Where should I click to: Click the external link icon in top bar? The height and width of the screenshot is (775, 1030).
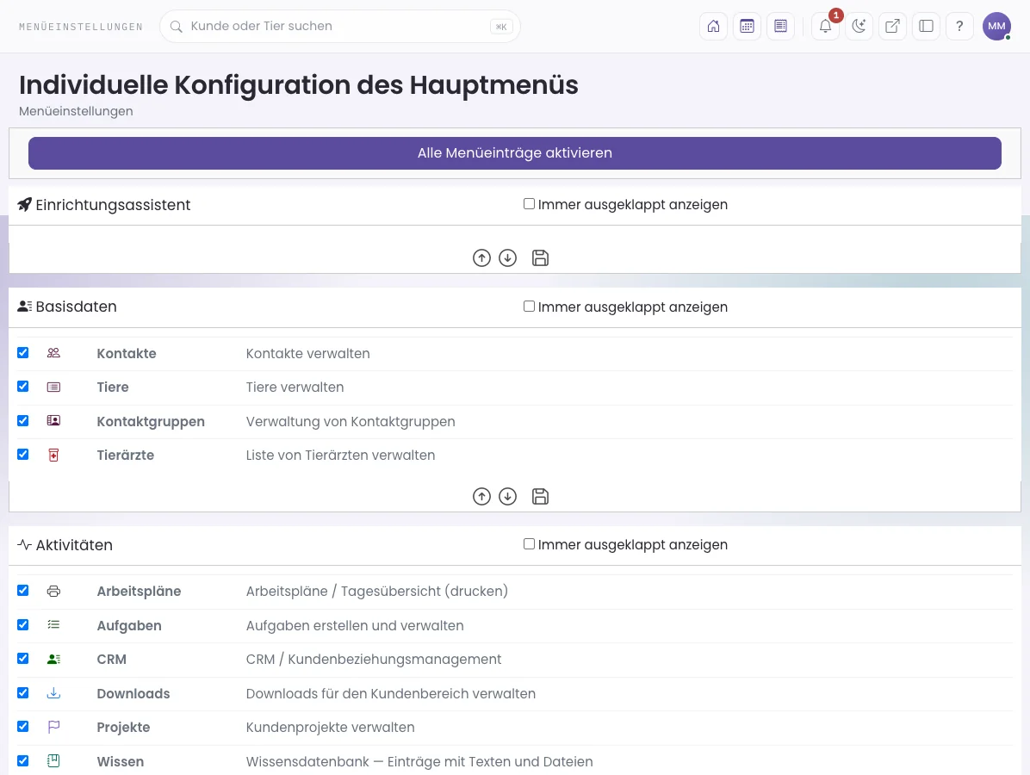pos(893,27)
